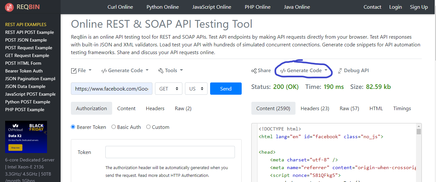Click the Login link

[x=395, y=7]
